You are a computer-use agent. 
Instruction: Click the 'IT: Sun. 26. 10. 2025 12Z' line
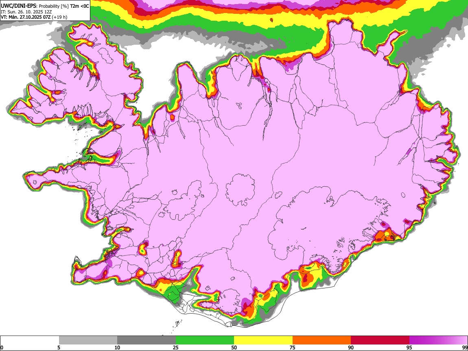click(x=26, y=12)
